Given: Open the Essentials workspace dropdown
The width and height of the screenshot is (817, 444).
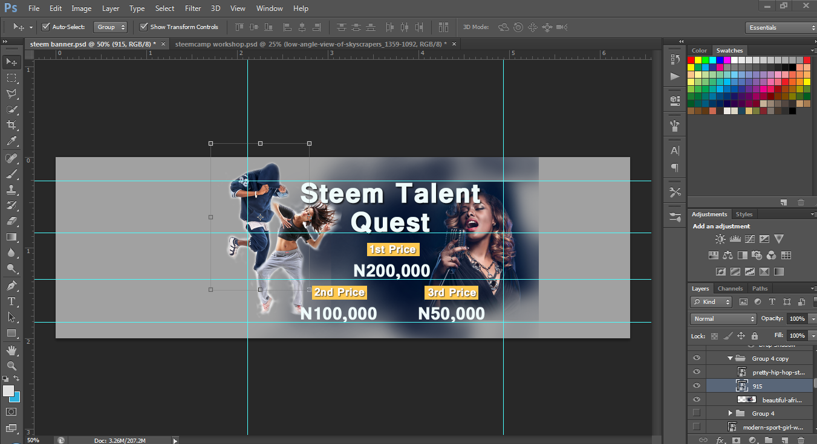Looking at the screenshot, I should [781, 27].
